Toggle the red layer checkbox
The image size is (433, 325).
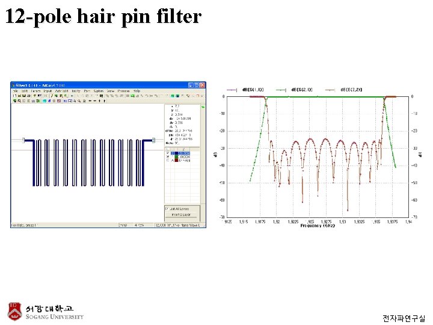168,160
